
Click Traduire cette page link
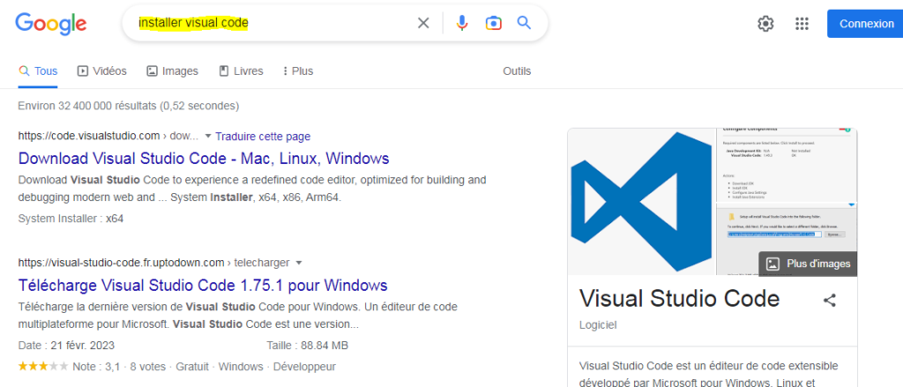(x=263, y=137)
